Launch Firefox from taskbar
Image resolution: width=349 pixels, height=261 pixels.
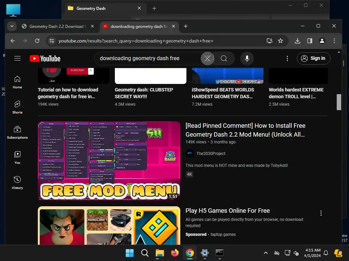(x=175, y=253)
